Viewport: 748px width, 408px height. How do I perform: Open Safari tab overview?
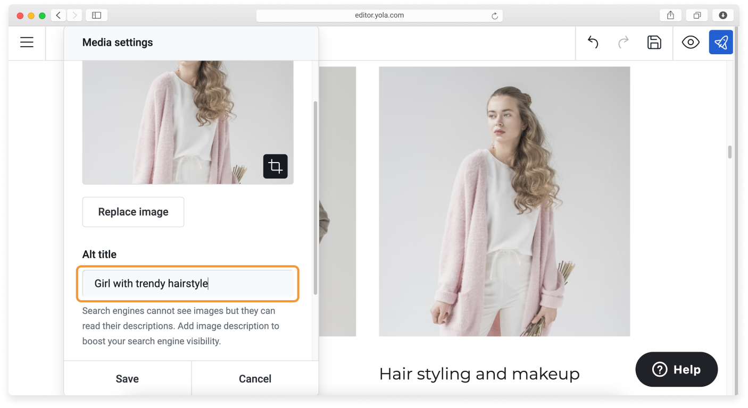697,15
